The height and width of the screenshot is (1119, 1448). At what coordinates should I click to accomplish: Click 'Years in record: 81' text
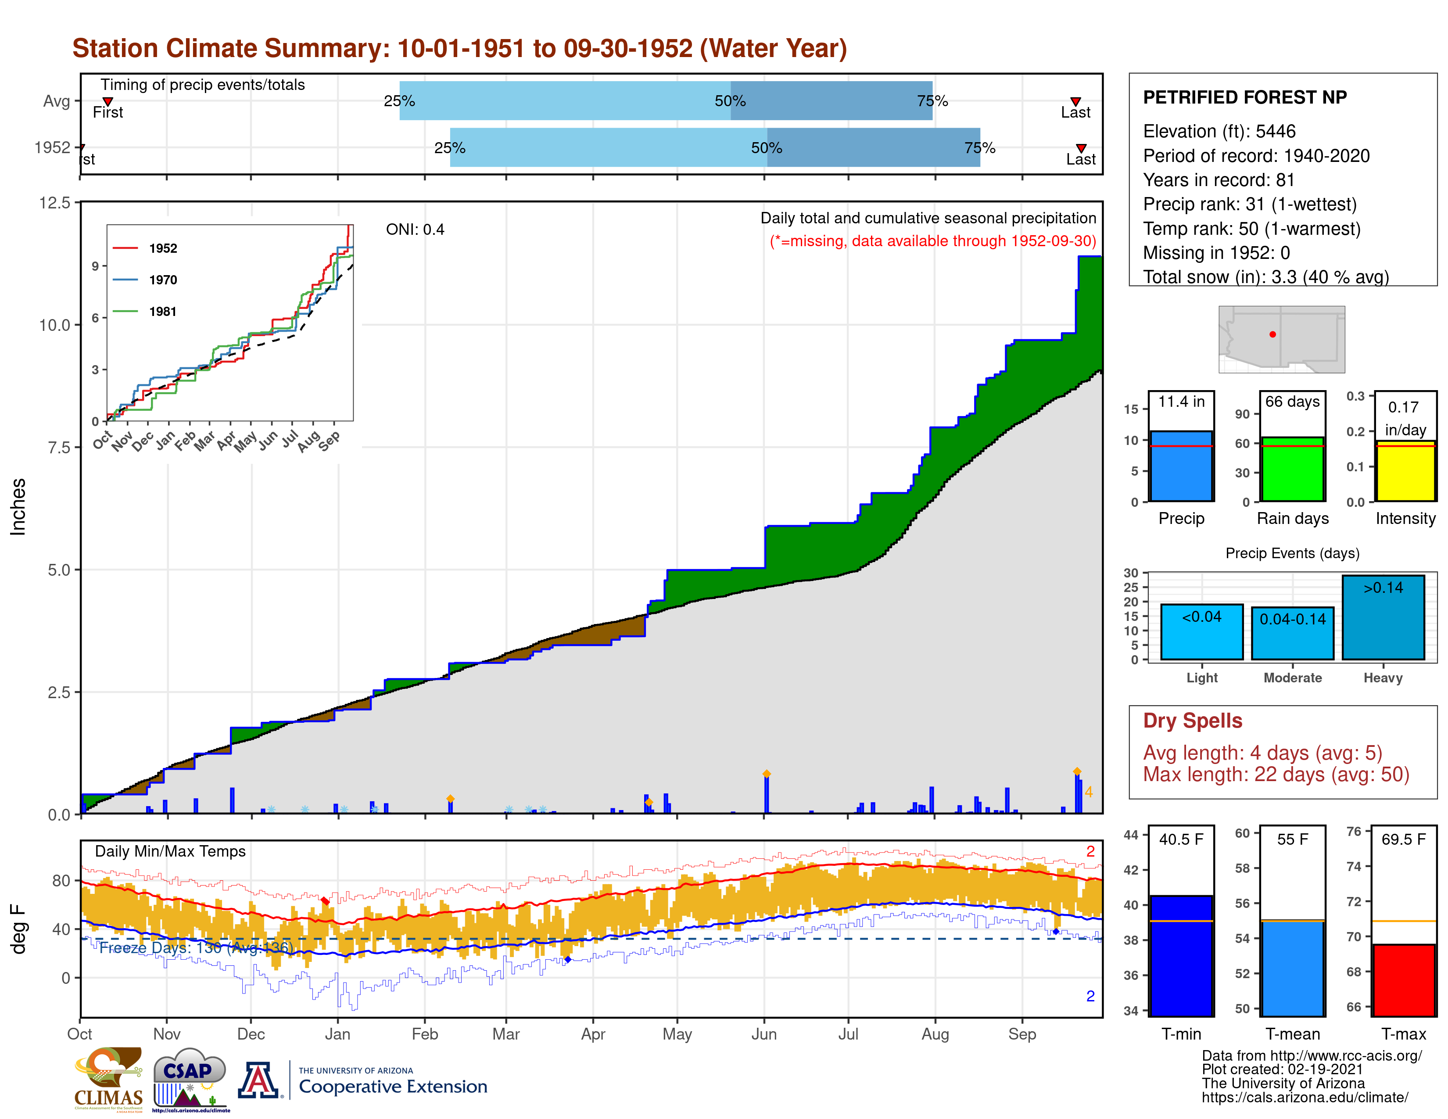pyautogui.click(x=1219, y=180)
